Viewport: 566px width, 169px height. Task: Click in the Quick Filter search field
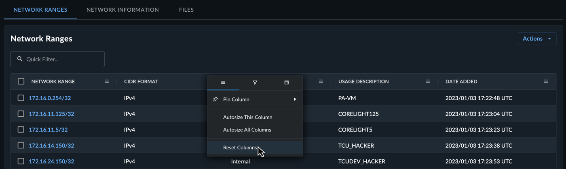(x=57, y=59)
